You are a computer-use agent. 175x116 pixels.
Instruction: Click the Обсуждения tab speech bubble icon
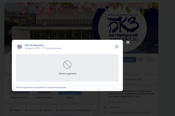pyautogui.click(x=74, y=110)
